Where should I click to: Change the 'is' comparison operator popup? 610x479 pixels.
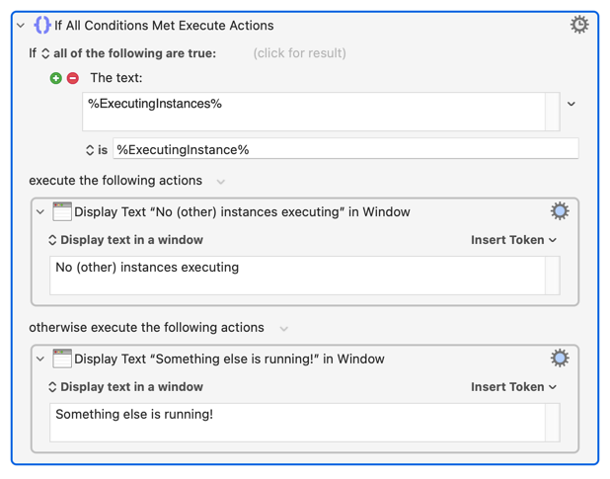tap(90, 150)
